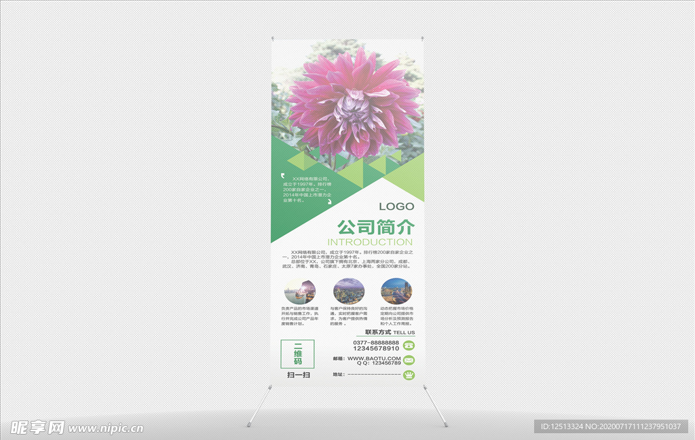This screenshot has height=440, width=695.
Task: Click the number 12345678910
Action: (376, 348)
